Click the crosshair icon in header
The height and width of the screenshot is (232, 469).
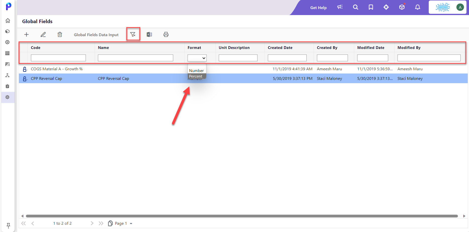(x=386, y=7)
